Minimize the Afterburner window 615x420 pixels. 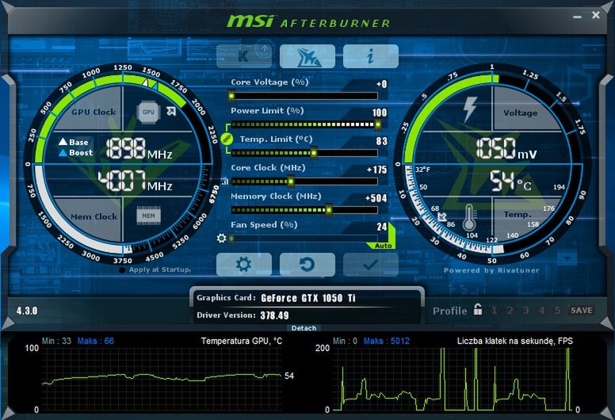click(577, 17)
